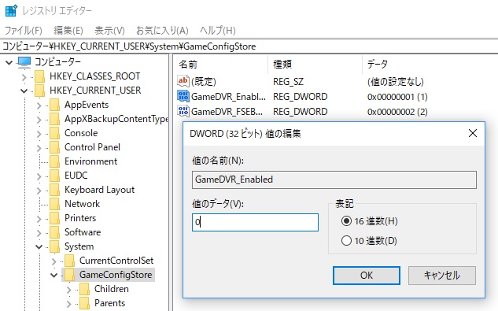Click the data value 0x00000001 (1)

pyautogui.click(x=397, y=97)
